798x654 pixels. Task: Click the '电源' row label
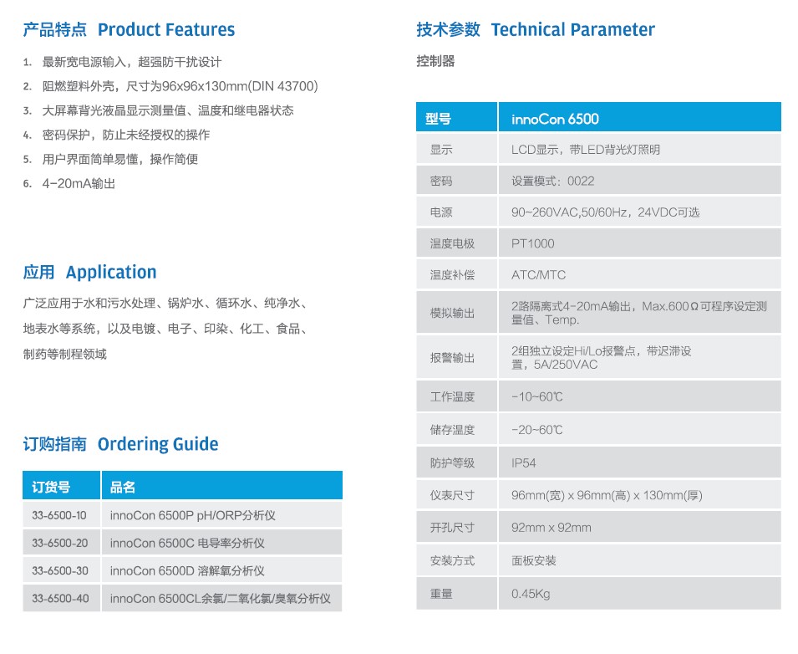click(440, 212)
